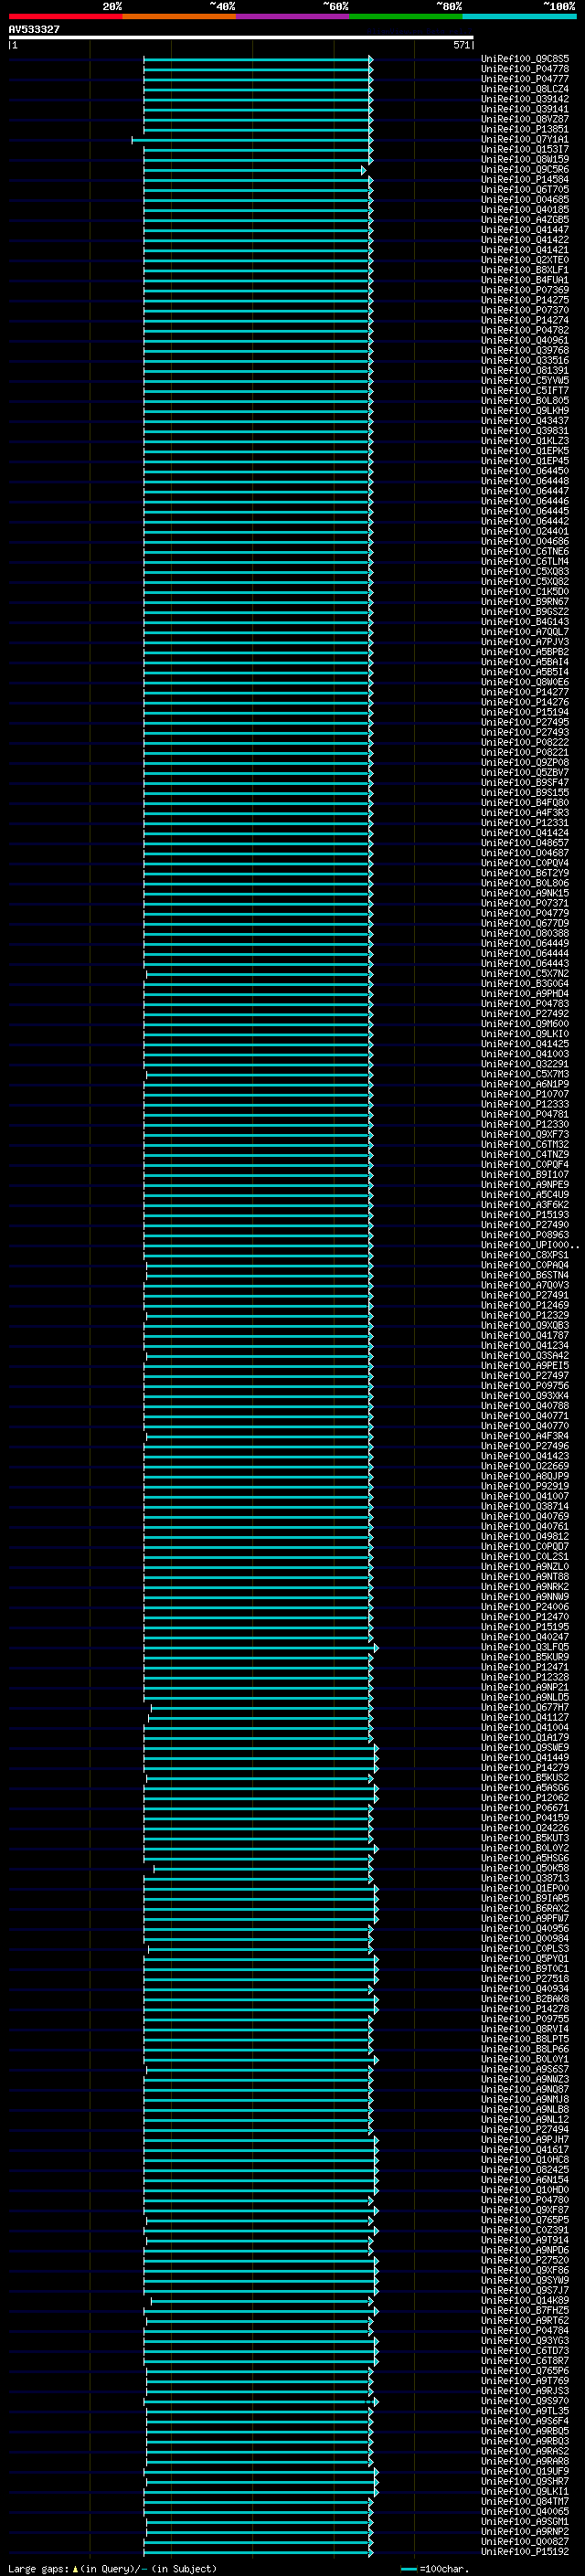The image size is (585, 2576).
Task: Click the UniRef100_P08222 label
Action: coord(525,742)
